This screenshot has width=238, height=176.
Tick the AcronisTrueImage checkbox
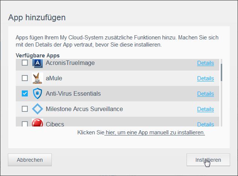[x=25, y=63]
